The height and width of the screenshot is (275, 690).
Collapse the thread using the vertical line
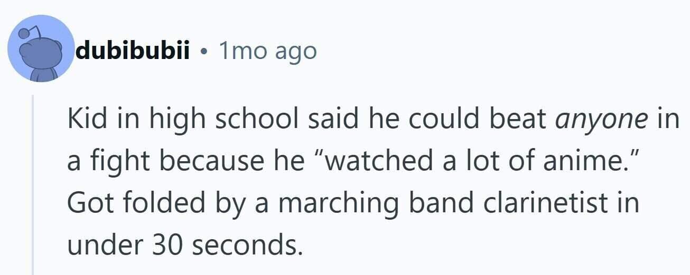(x=33, y=184)
